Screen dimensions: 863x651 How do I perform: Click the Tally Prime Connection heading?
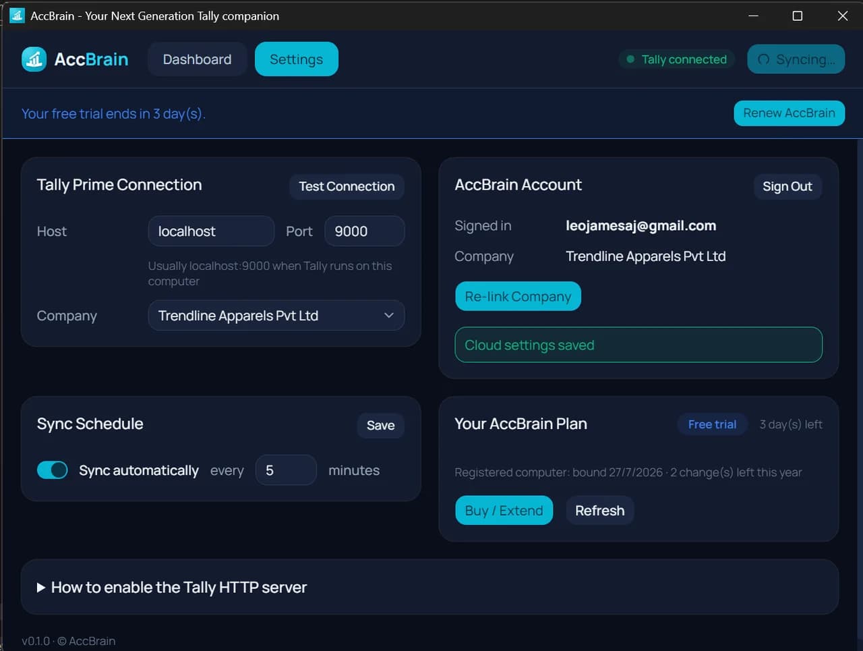coord(119,185)
